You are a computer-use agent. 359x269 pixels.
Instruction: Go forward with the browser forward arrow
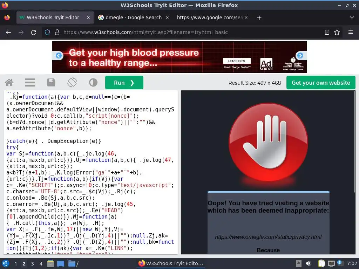point(21,32)
